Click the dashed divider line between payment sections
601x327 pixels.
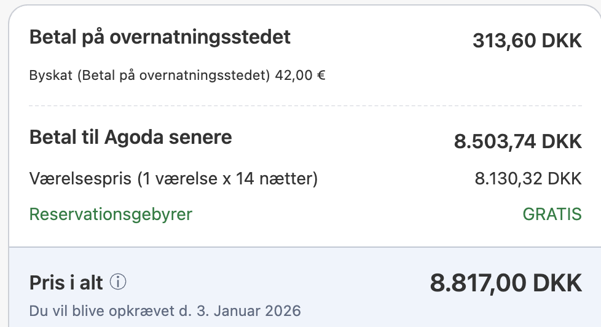click(x=305, y=106)
